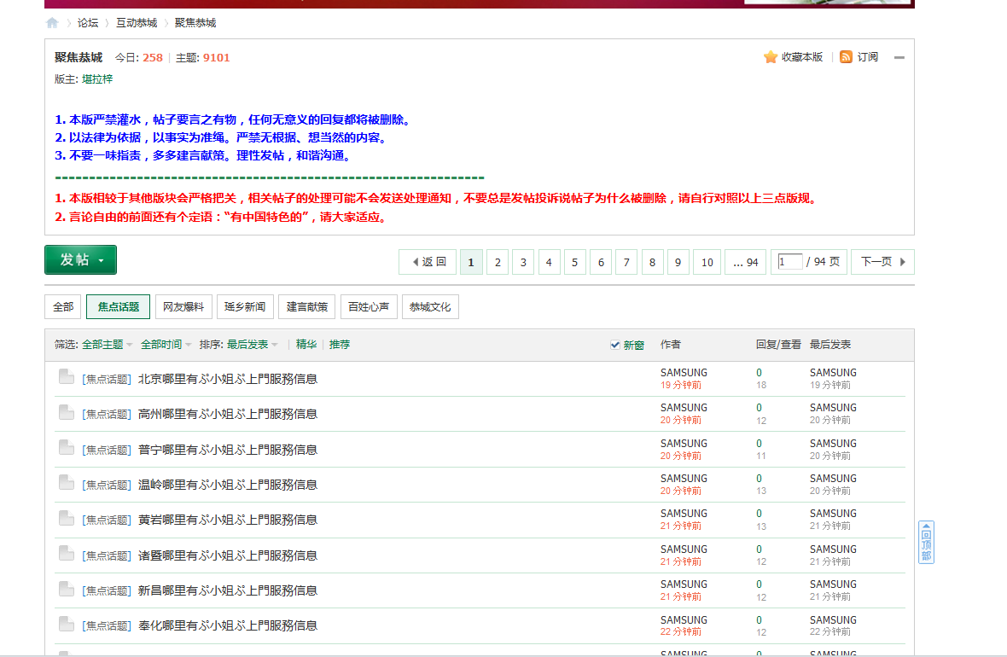Viewport: 1007px width, 657px height.
Task: Go to the next page via 下一页 arrow
Action: [x=882, y=262]
